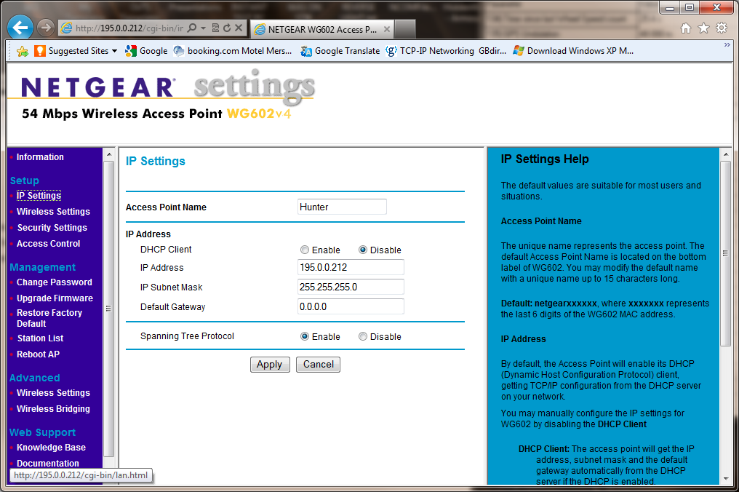Click the Refresh icon in address bar
The height and width of the screenshot is (492, 739).
[227, 28]
